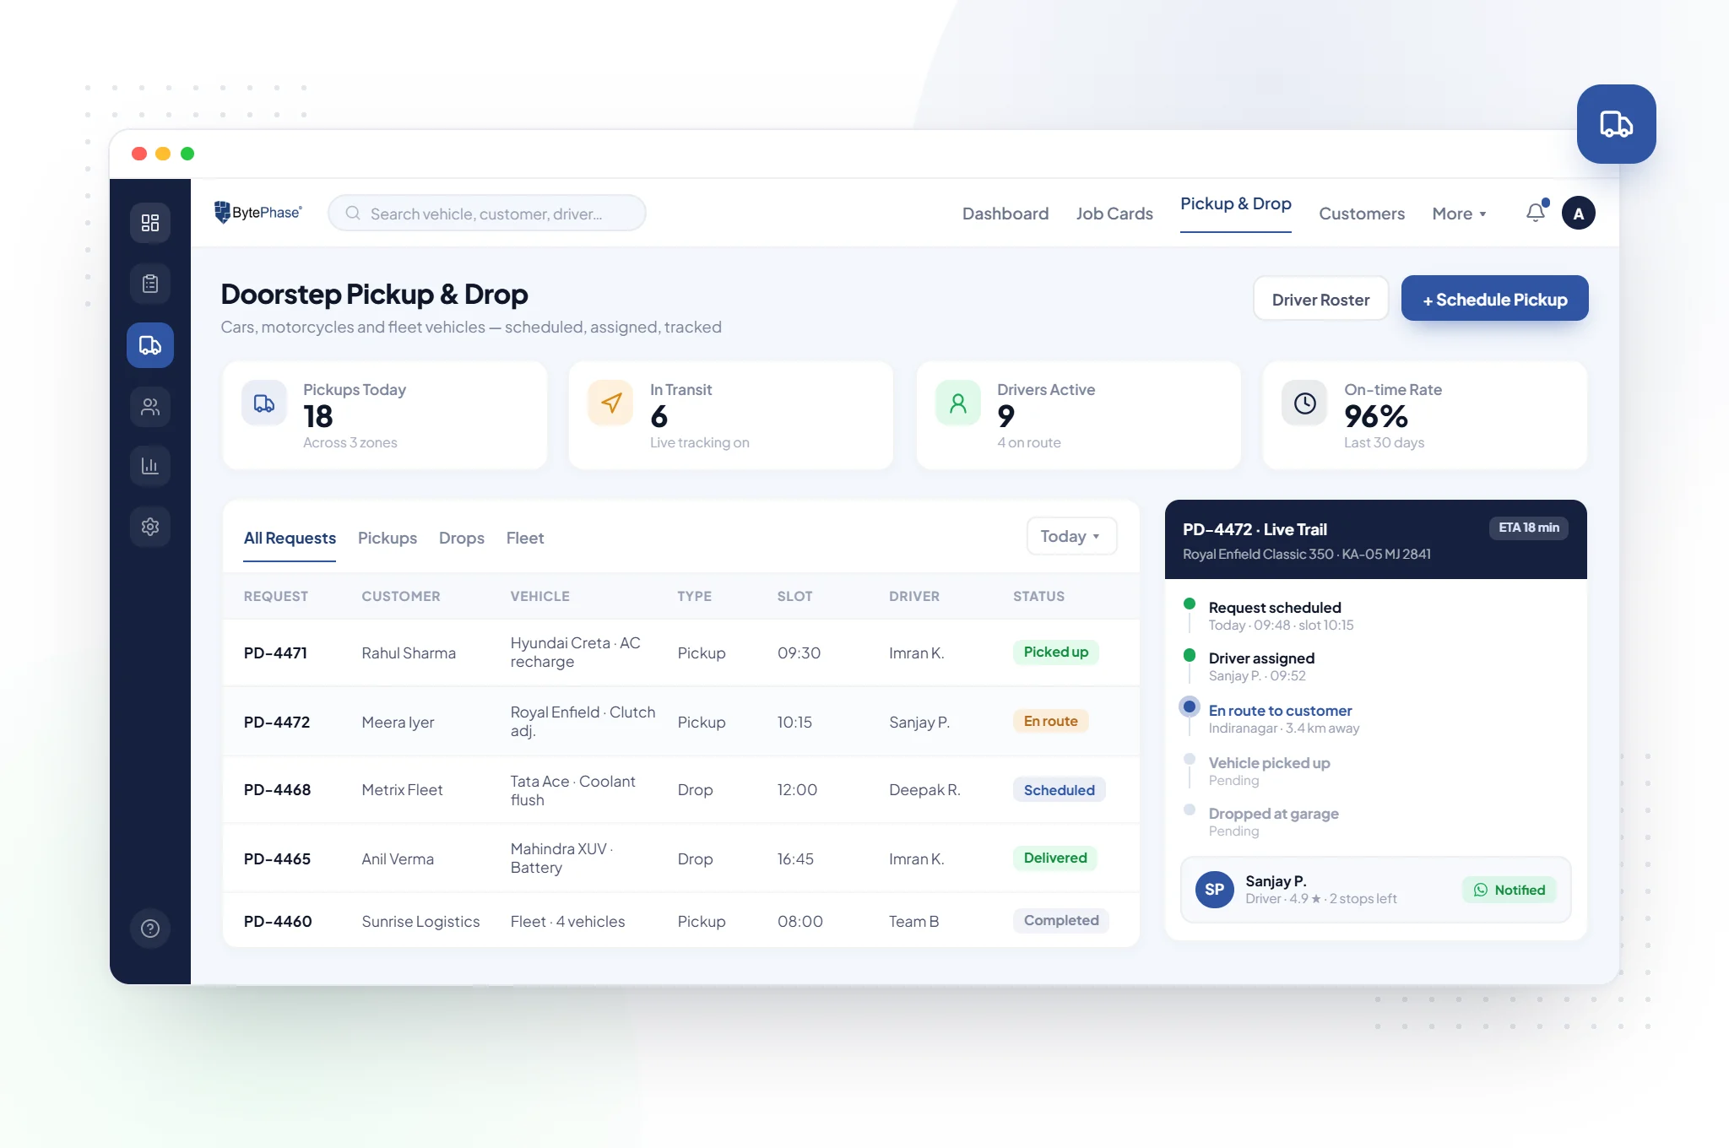The height and width of the screenshot is (1148, 1729).
Task: Click the floating truck app icon
Action: click(x=1617, y=124)
